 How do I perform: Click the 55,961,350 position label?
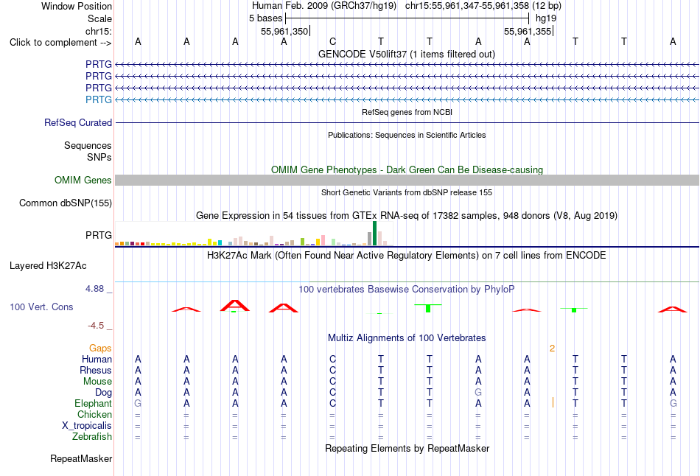[284, 32]
